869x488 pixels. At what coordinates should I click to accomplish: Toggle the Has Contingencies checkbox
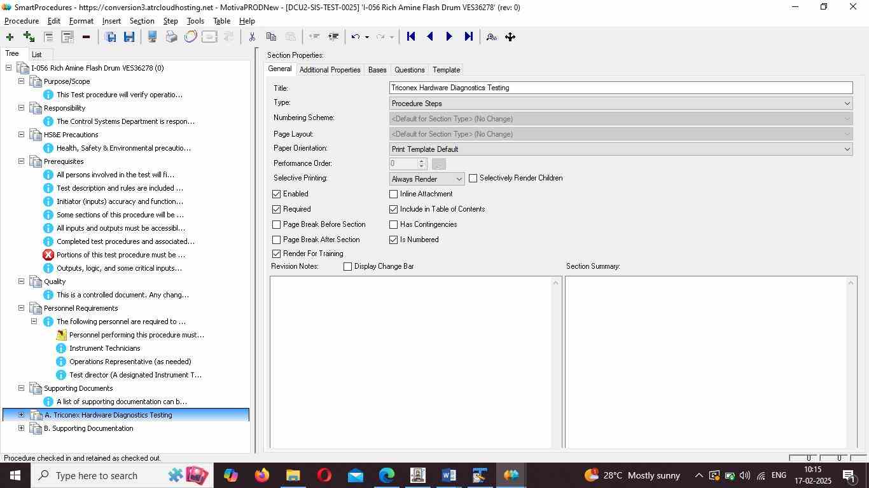(x=394, y=224)
